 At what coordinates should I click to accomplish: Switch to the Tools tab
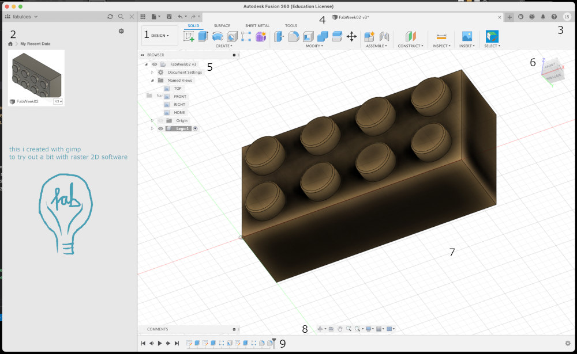(x=291, y=26)
